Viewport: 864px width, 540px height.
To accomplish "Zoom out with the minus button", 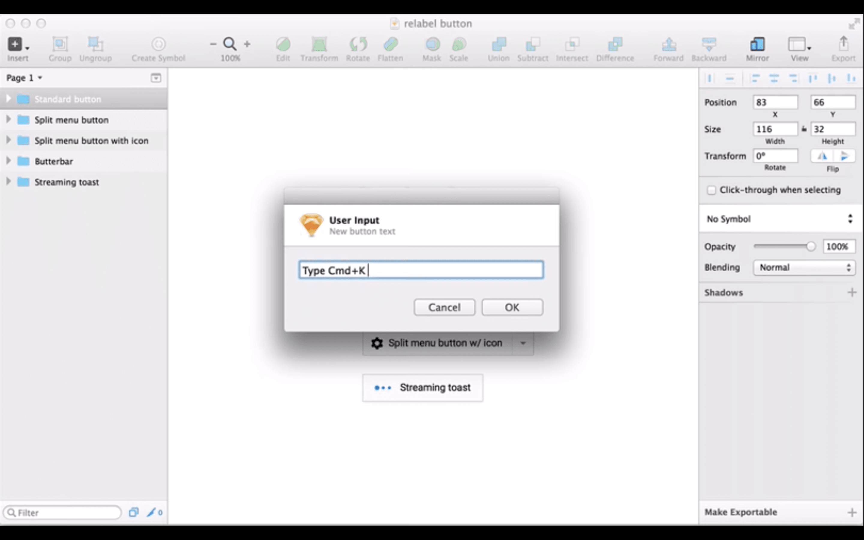I will [x=213, y=44].
